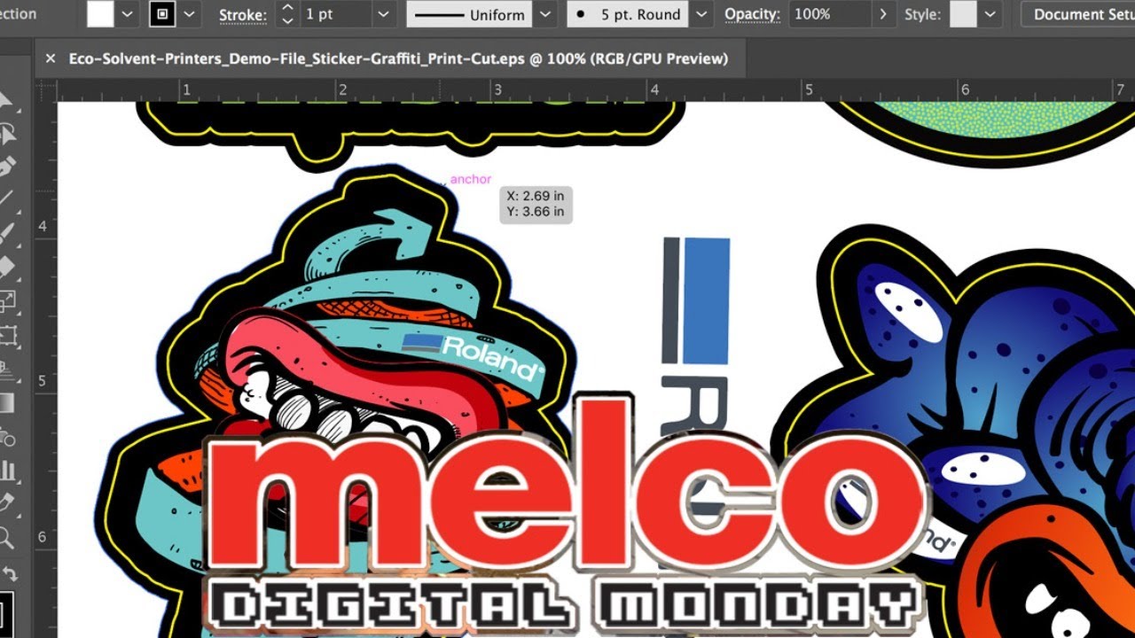Expand the width profile dropdown arrow
Screen dimensions: 1135x638
[x=545, y=14]
